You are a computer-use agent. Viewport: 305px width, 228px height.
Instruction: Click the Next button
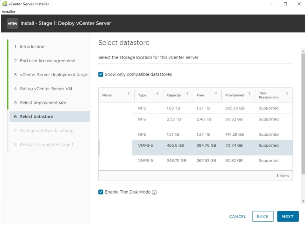288,216
